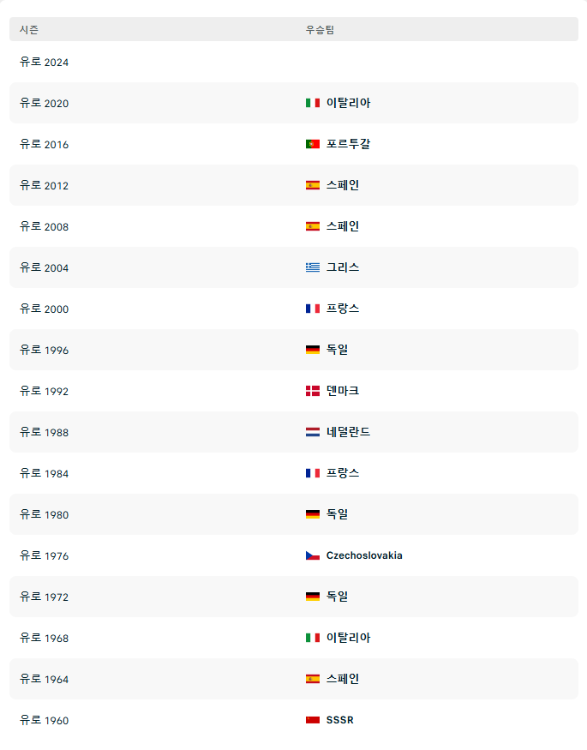The image size is (587, 750).
Task: Open the 유로 1972 season entry
Action: pyautogui.click(x=42, y=597)
